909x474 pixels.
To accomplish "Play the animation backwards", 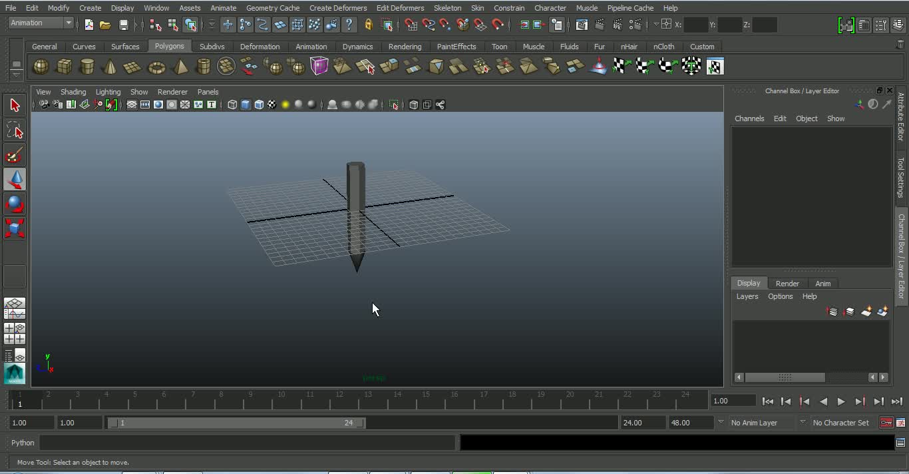I will [823, 401].
